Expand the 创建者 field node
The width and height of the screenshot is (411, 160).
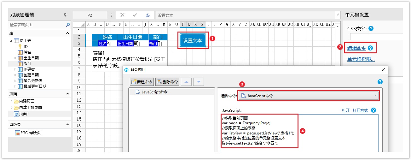point(15,69)
